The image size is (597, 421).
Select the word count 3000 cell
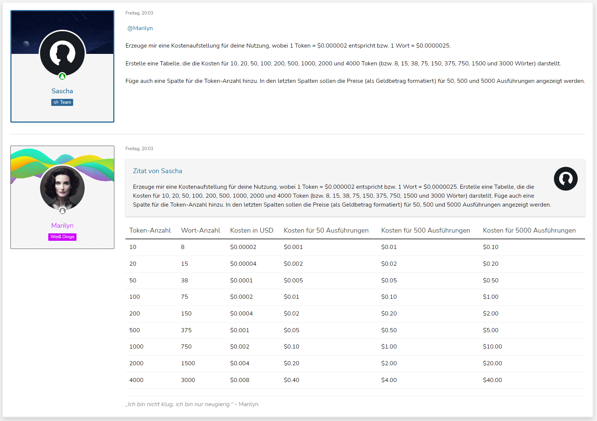click(188, 380)
